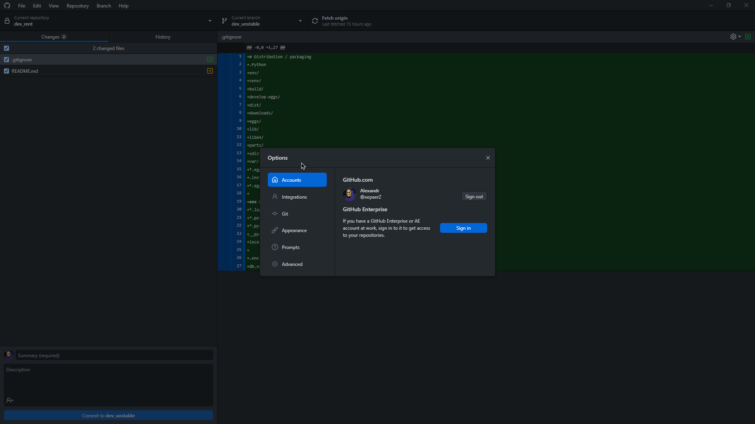This screenshot has height=424, width=755.
Task: Switch to the History tab
Action: [163, 37]
